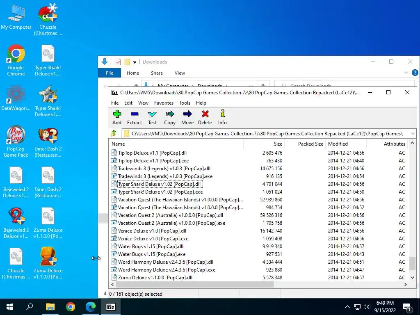Open the notification center icon
Screen dimensions: 420x315
coord(407,307)
